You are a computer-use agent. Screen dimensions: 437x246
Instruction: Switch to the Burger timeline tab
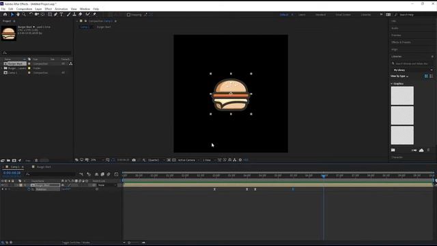point(44,167)
